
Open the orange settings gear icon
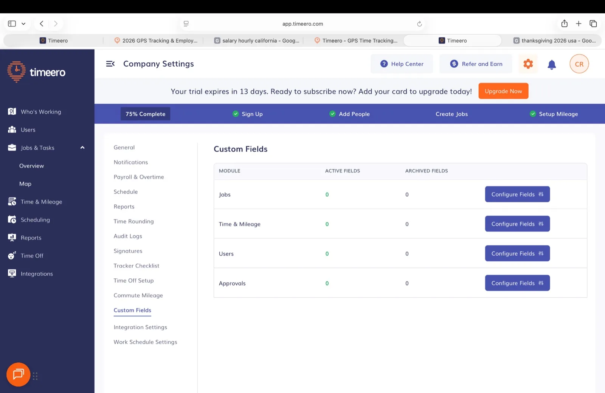pyautogui.click(x=528, y=64)
